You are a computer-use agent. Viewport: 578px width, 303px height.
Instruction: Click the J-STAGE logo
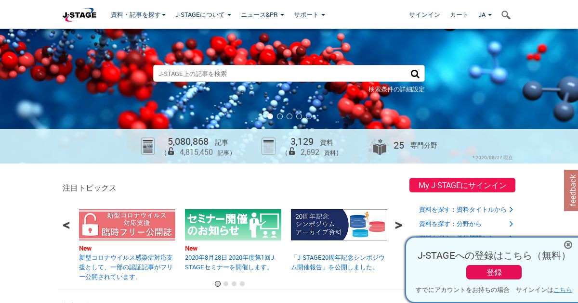tap(79, 15)
